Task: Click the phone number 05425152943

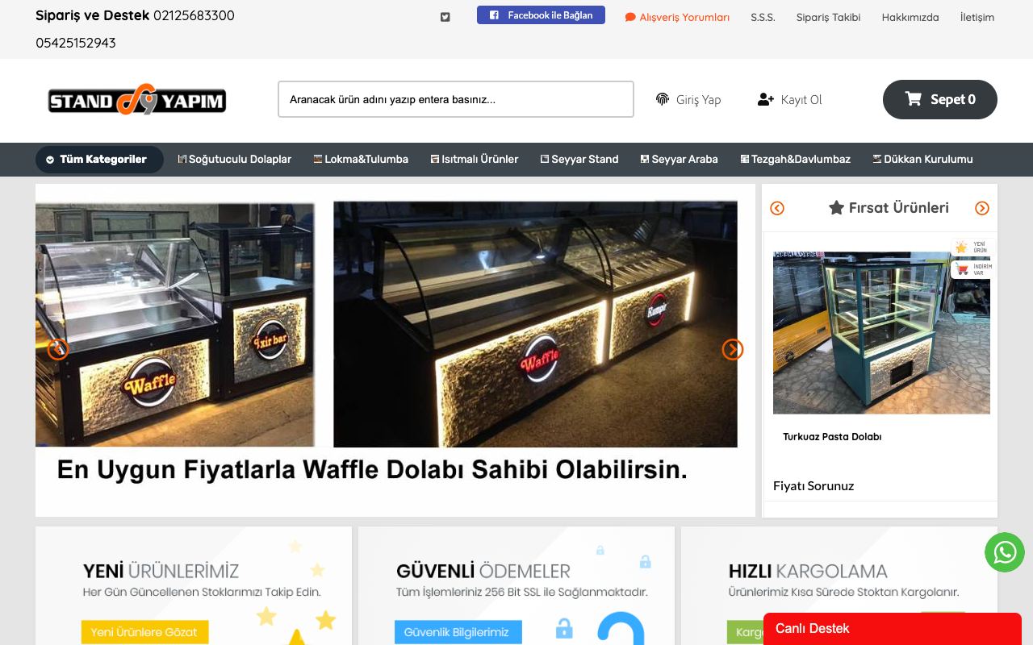Action: tap(76, 43)
